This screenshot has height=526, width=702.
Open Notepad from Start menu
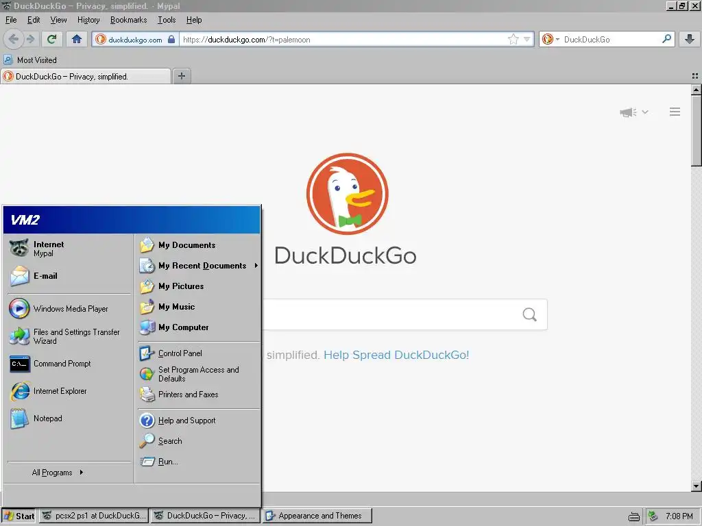(x=69, y=418)
